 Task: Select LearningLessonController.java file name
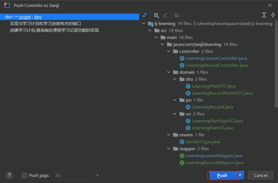216,58
